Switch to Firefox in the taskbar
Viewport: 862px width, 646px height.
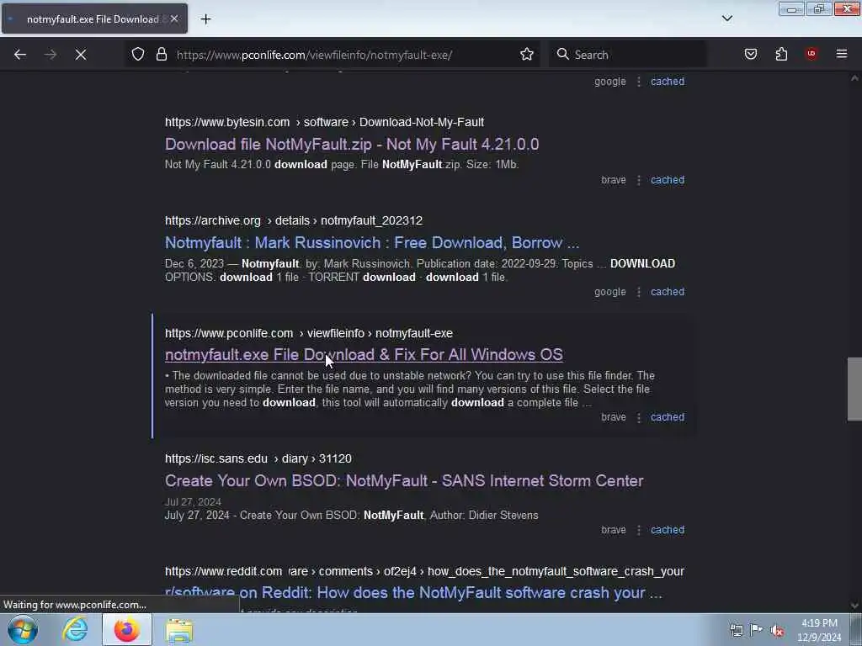click(127, 629)
